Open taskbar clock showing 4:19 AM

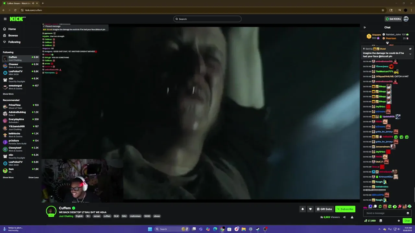click(x=408, y=229)
